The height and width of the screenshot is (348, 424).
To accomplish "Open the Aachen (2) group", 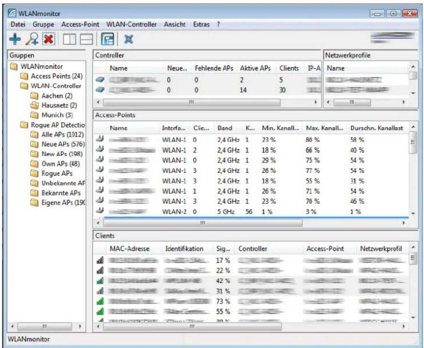I will point(51,95).
